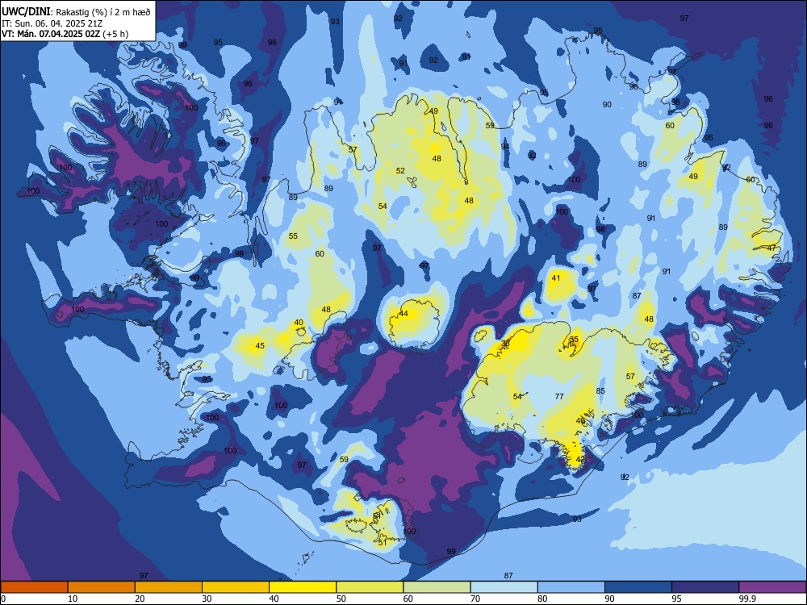The image size is (807, 605).
Task: Select the dark blue 90–95 legend swatch
Action: point(638,587)
